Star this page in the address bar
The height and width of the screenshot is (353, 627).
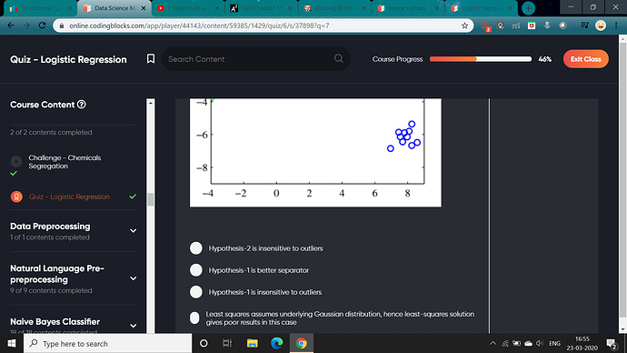[x=464, y=25]
